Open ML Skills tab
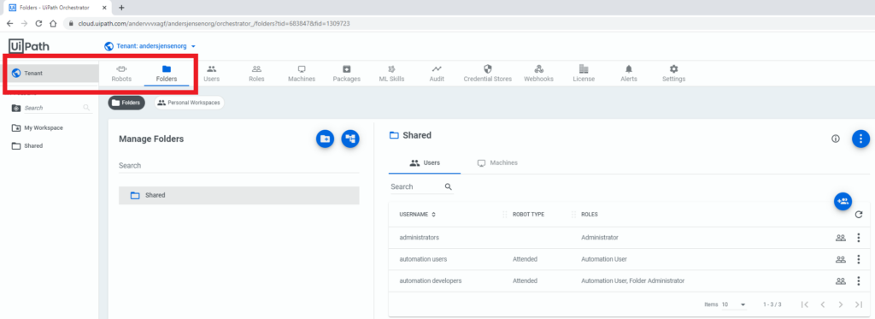 pos(391,74)
